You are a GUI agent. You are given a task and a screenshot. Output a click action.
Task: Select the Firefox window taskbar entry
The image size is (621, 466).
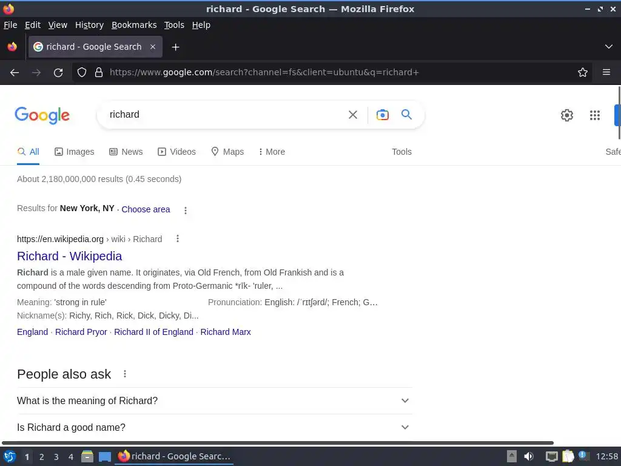click(x=174, y=456)
